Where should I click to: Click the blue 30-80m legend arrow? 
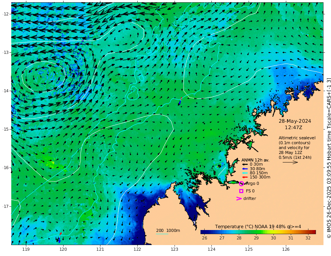245,169
